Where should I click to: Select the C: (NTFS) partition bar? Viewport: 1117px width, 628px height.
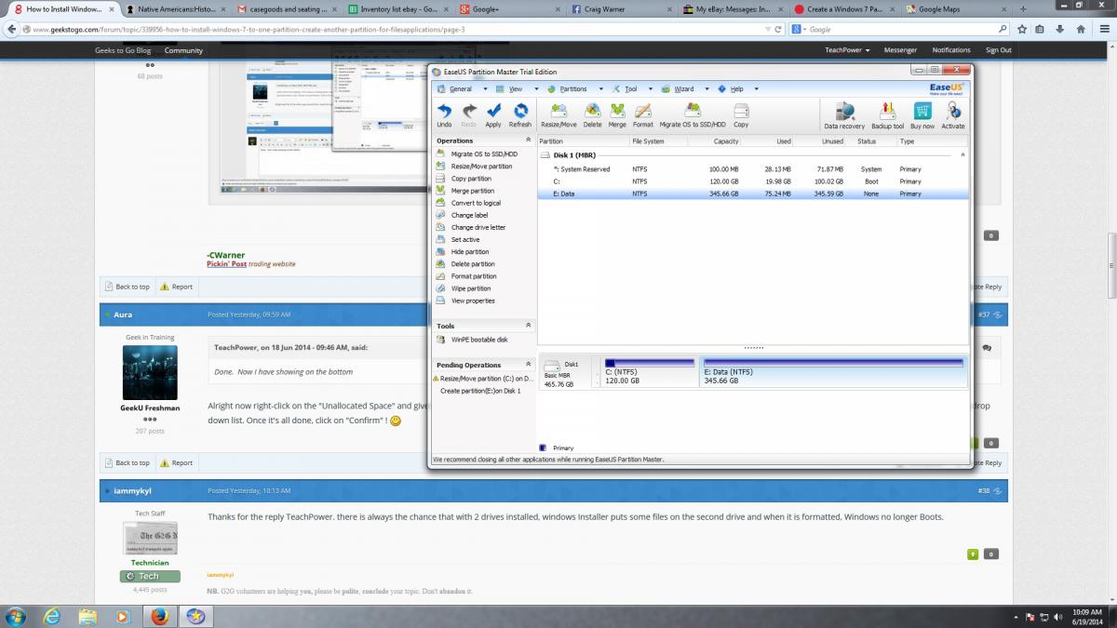point(650,372)
